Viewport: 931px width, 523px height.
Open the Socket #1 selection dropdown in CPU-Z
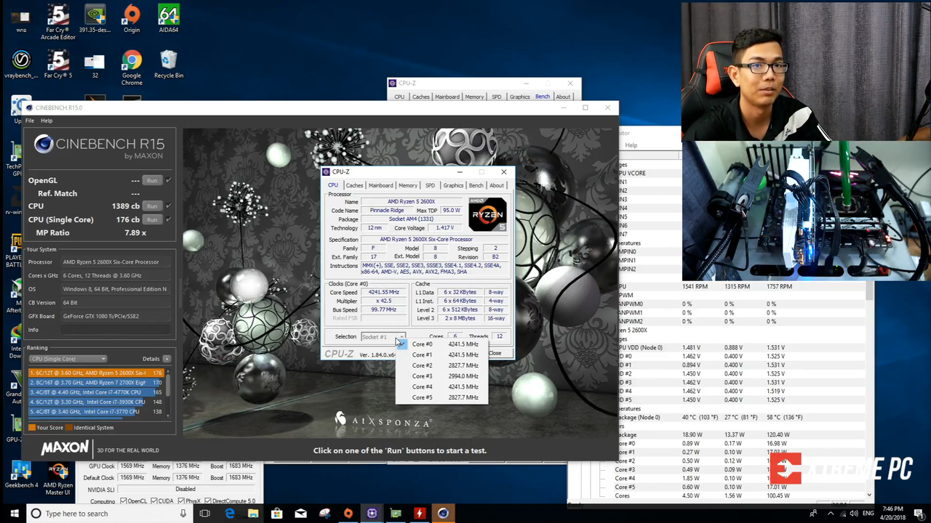tap(401, 337)
